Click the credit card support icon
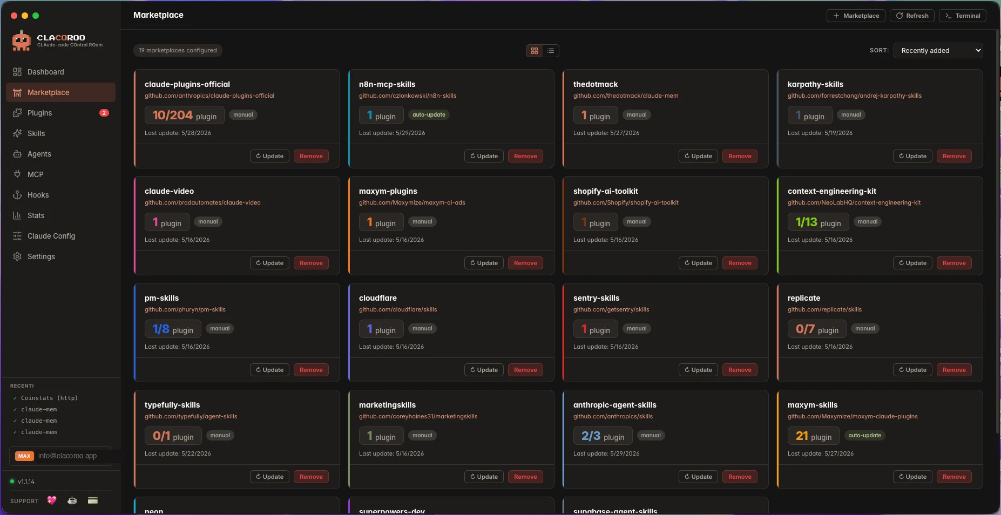 click(x=93, y=500)
